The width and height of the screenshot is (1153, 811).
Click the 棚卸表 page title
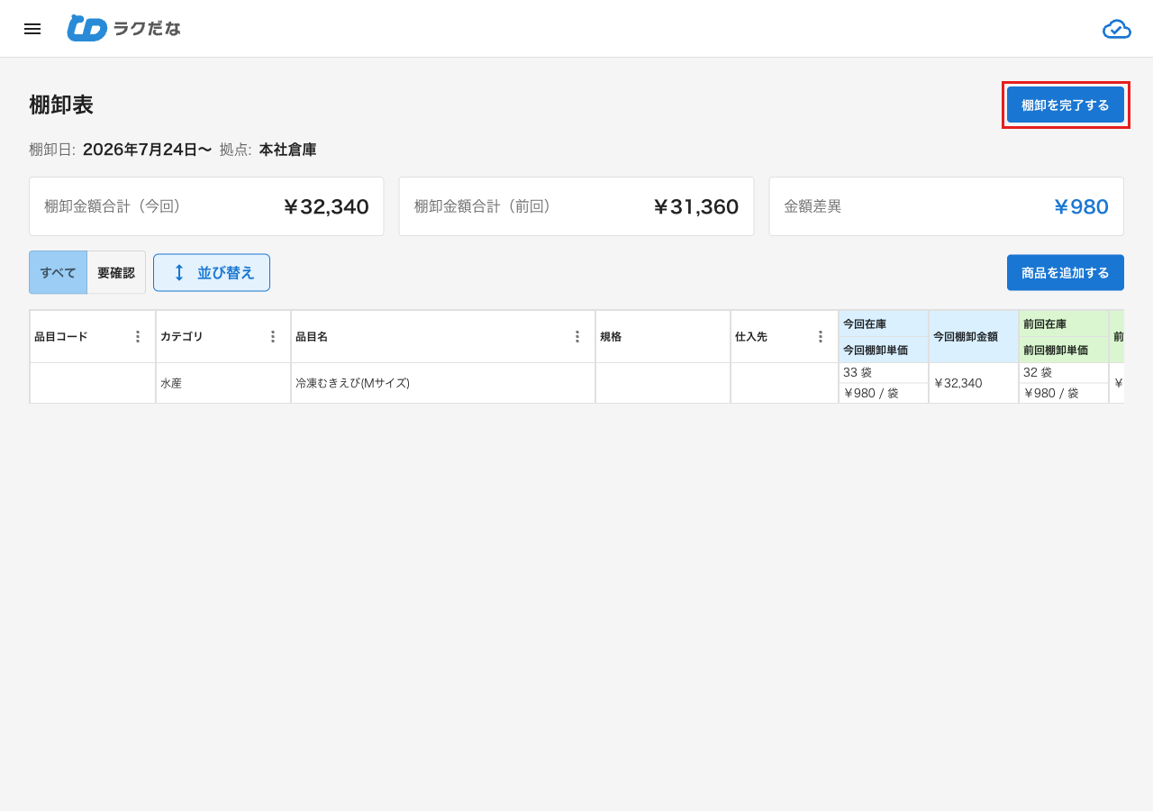61,105
